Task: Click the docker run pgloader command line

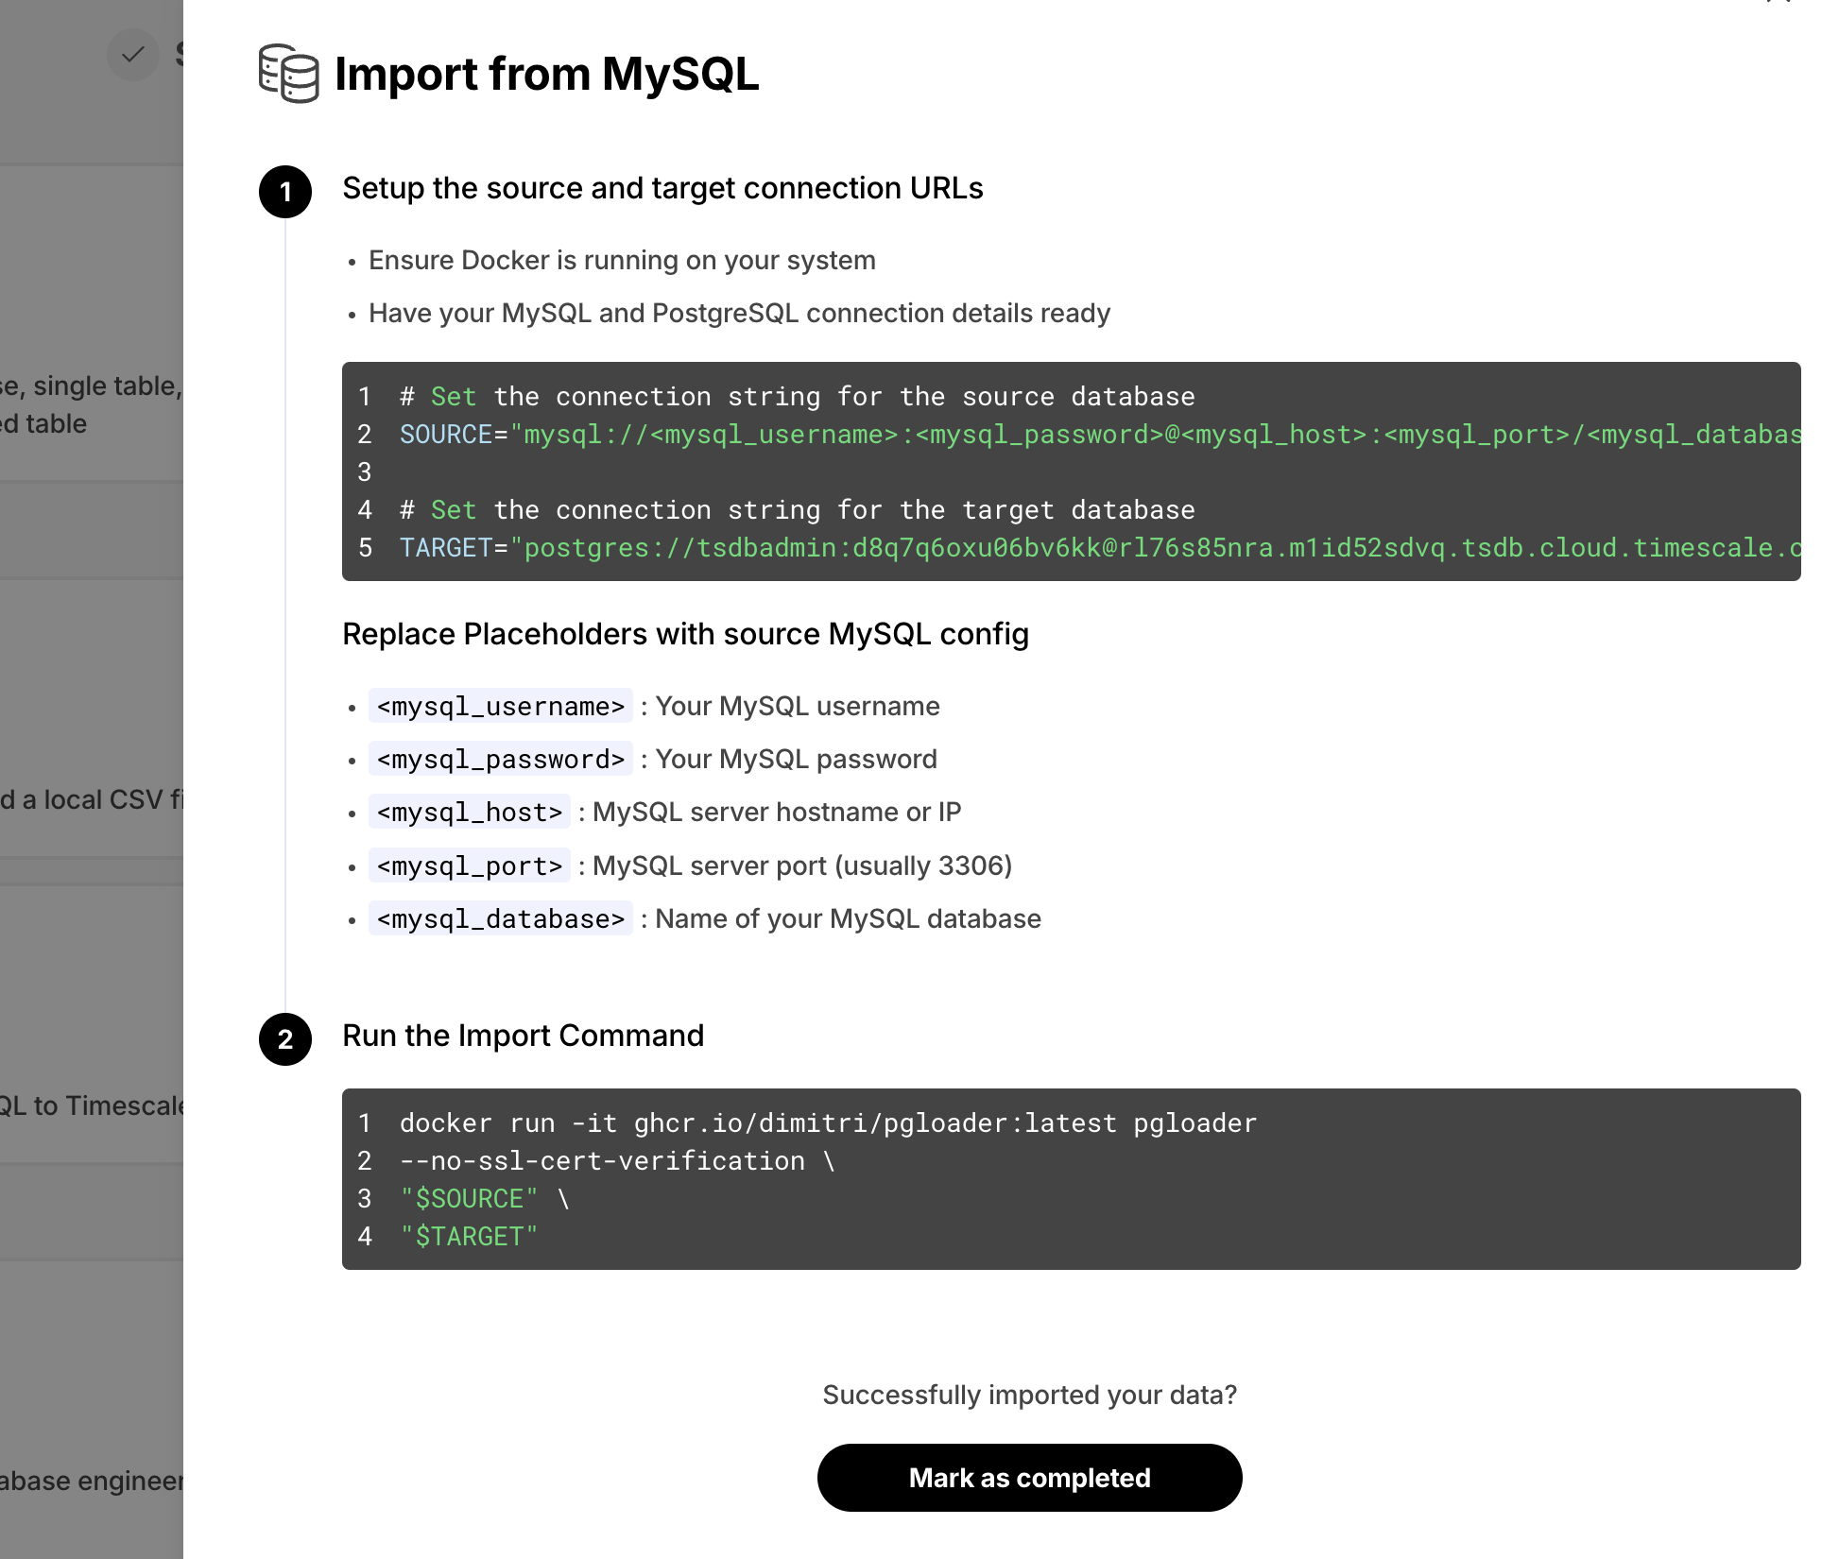Action: coord(828,1123)
